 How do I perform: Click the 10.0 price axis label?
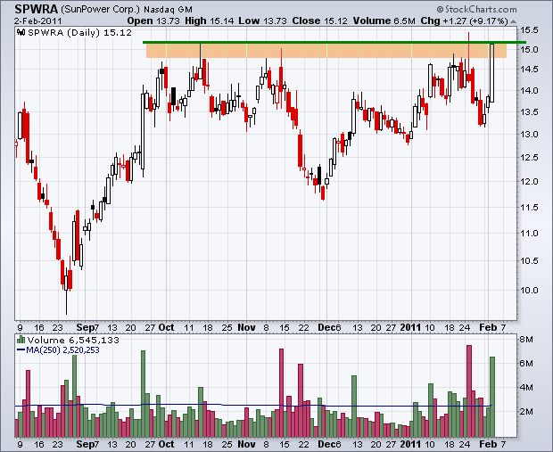(x=530, y=290)
